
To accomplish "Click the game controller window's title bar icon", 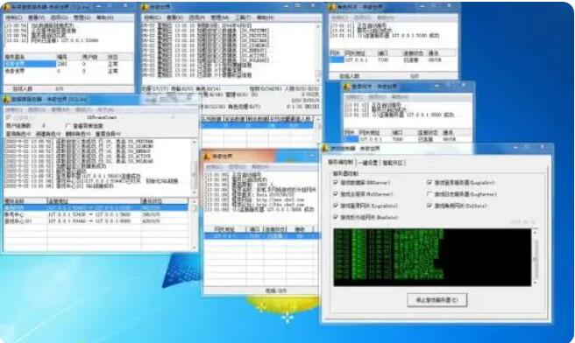I will (325, 148).
